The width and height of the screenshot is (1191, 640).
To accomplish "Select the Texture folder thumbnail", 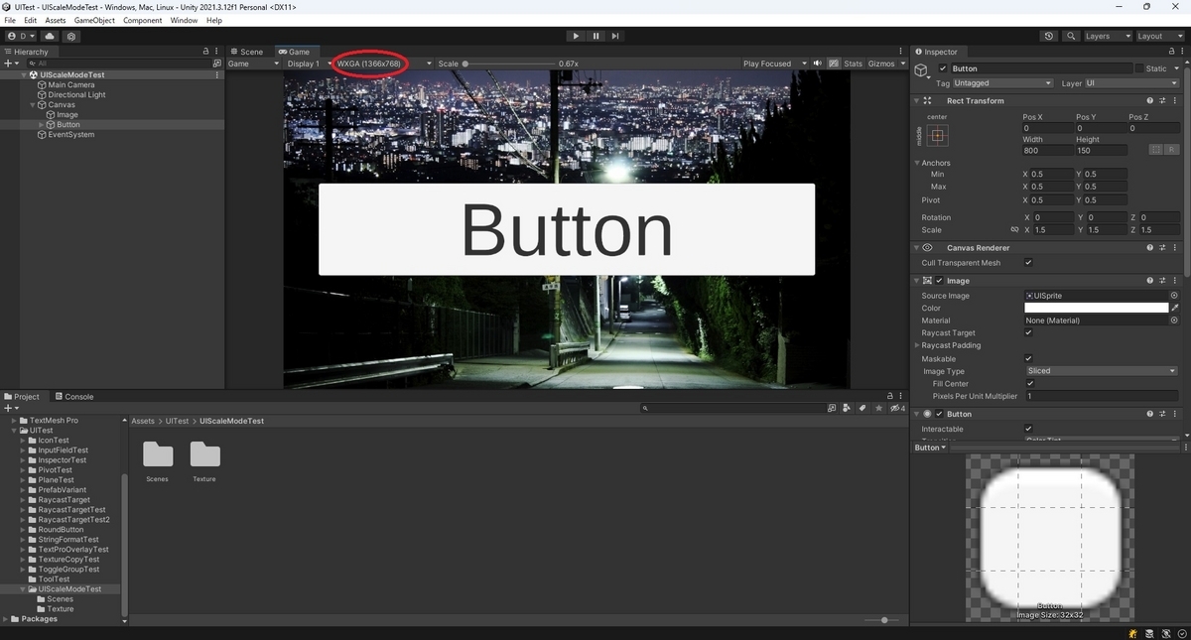I will coord(204,455).
